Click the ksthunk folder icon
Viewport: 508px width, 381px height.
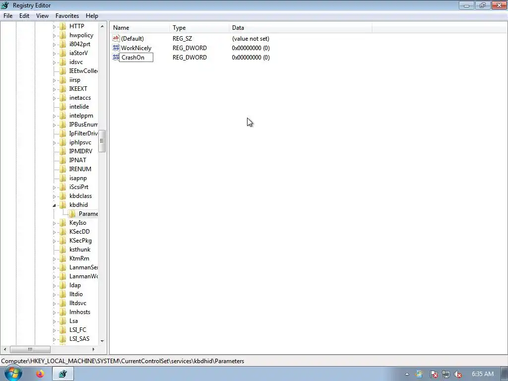[63, 250]
